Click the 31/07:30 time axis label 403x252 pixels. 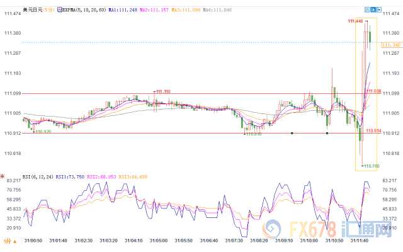click(234, 241)
